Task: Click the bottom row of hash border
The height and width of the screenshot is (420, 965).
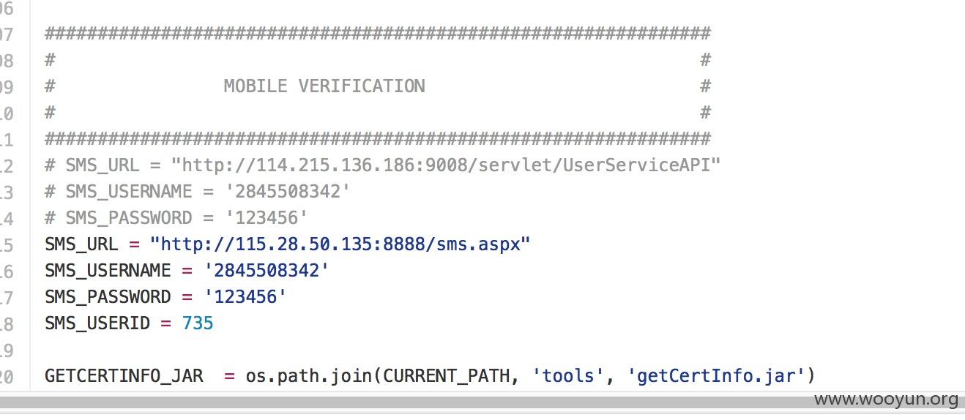Action: click(x=378, y=138)
